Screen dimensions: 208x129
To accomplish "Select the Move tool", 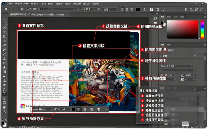I will pos(4,19).
